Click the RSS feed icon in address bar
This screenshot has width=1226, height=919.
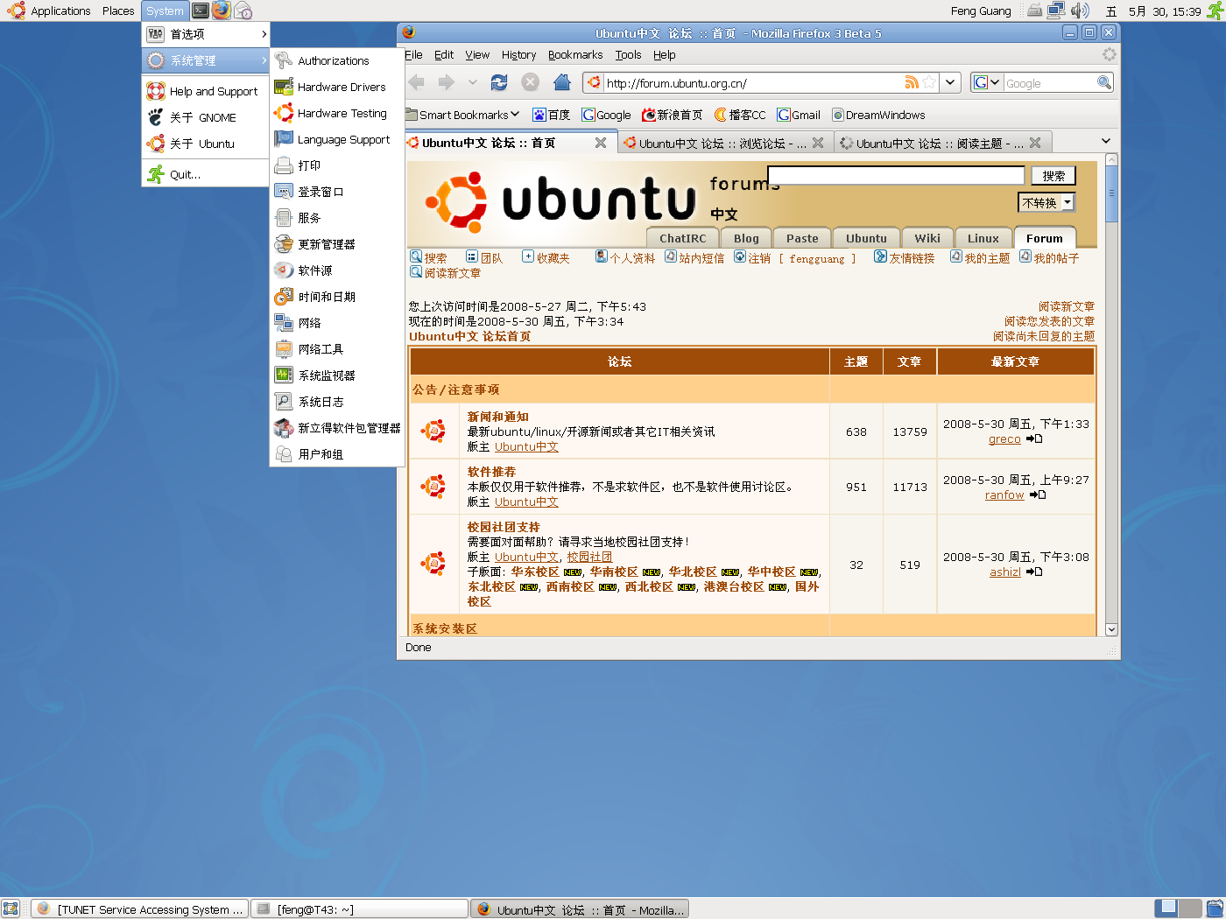(912, 82)
